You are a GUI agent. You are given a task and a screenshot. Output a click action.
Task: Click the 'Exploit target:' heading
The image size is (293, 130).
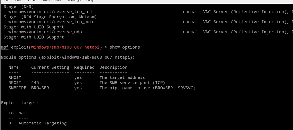click(x=20, y=103)
